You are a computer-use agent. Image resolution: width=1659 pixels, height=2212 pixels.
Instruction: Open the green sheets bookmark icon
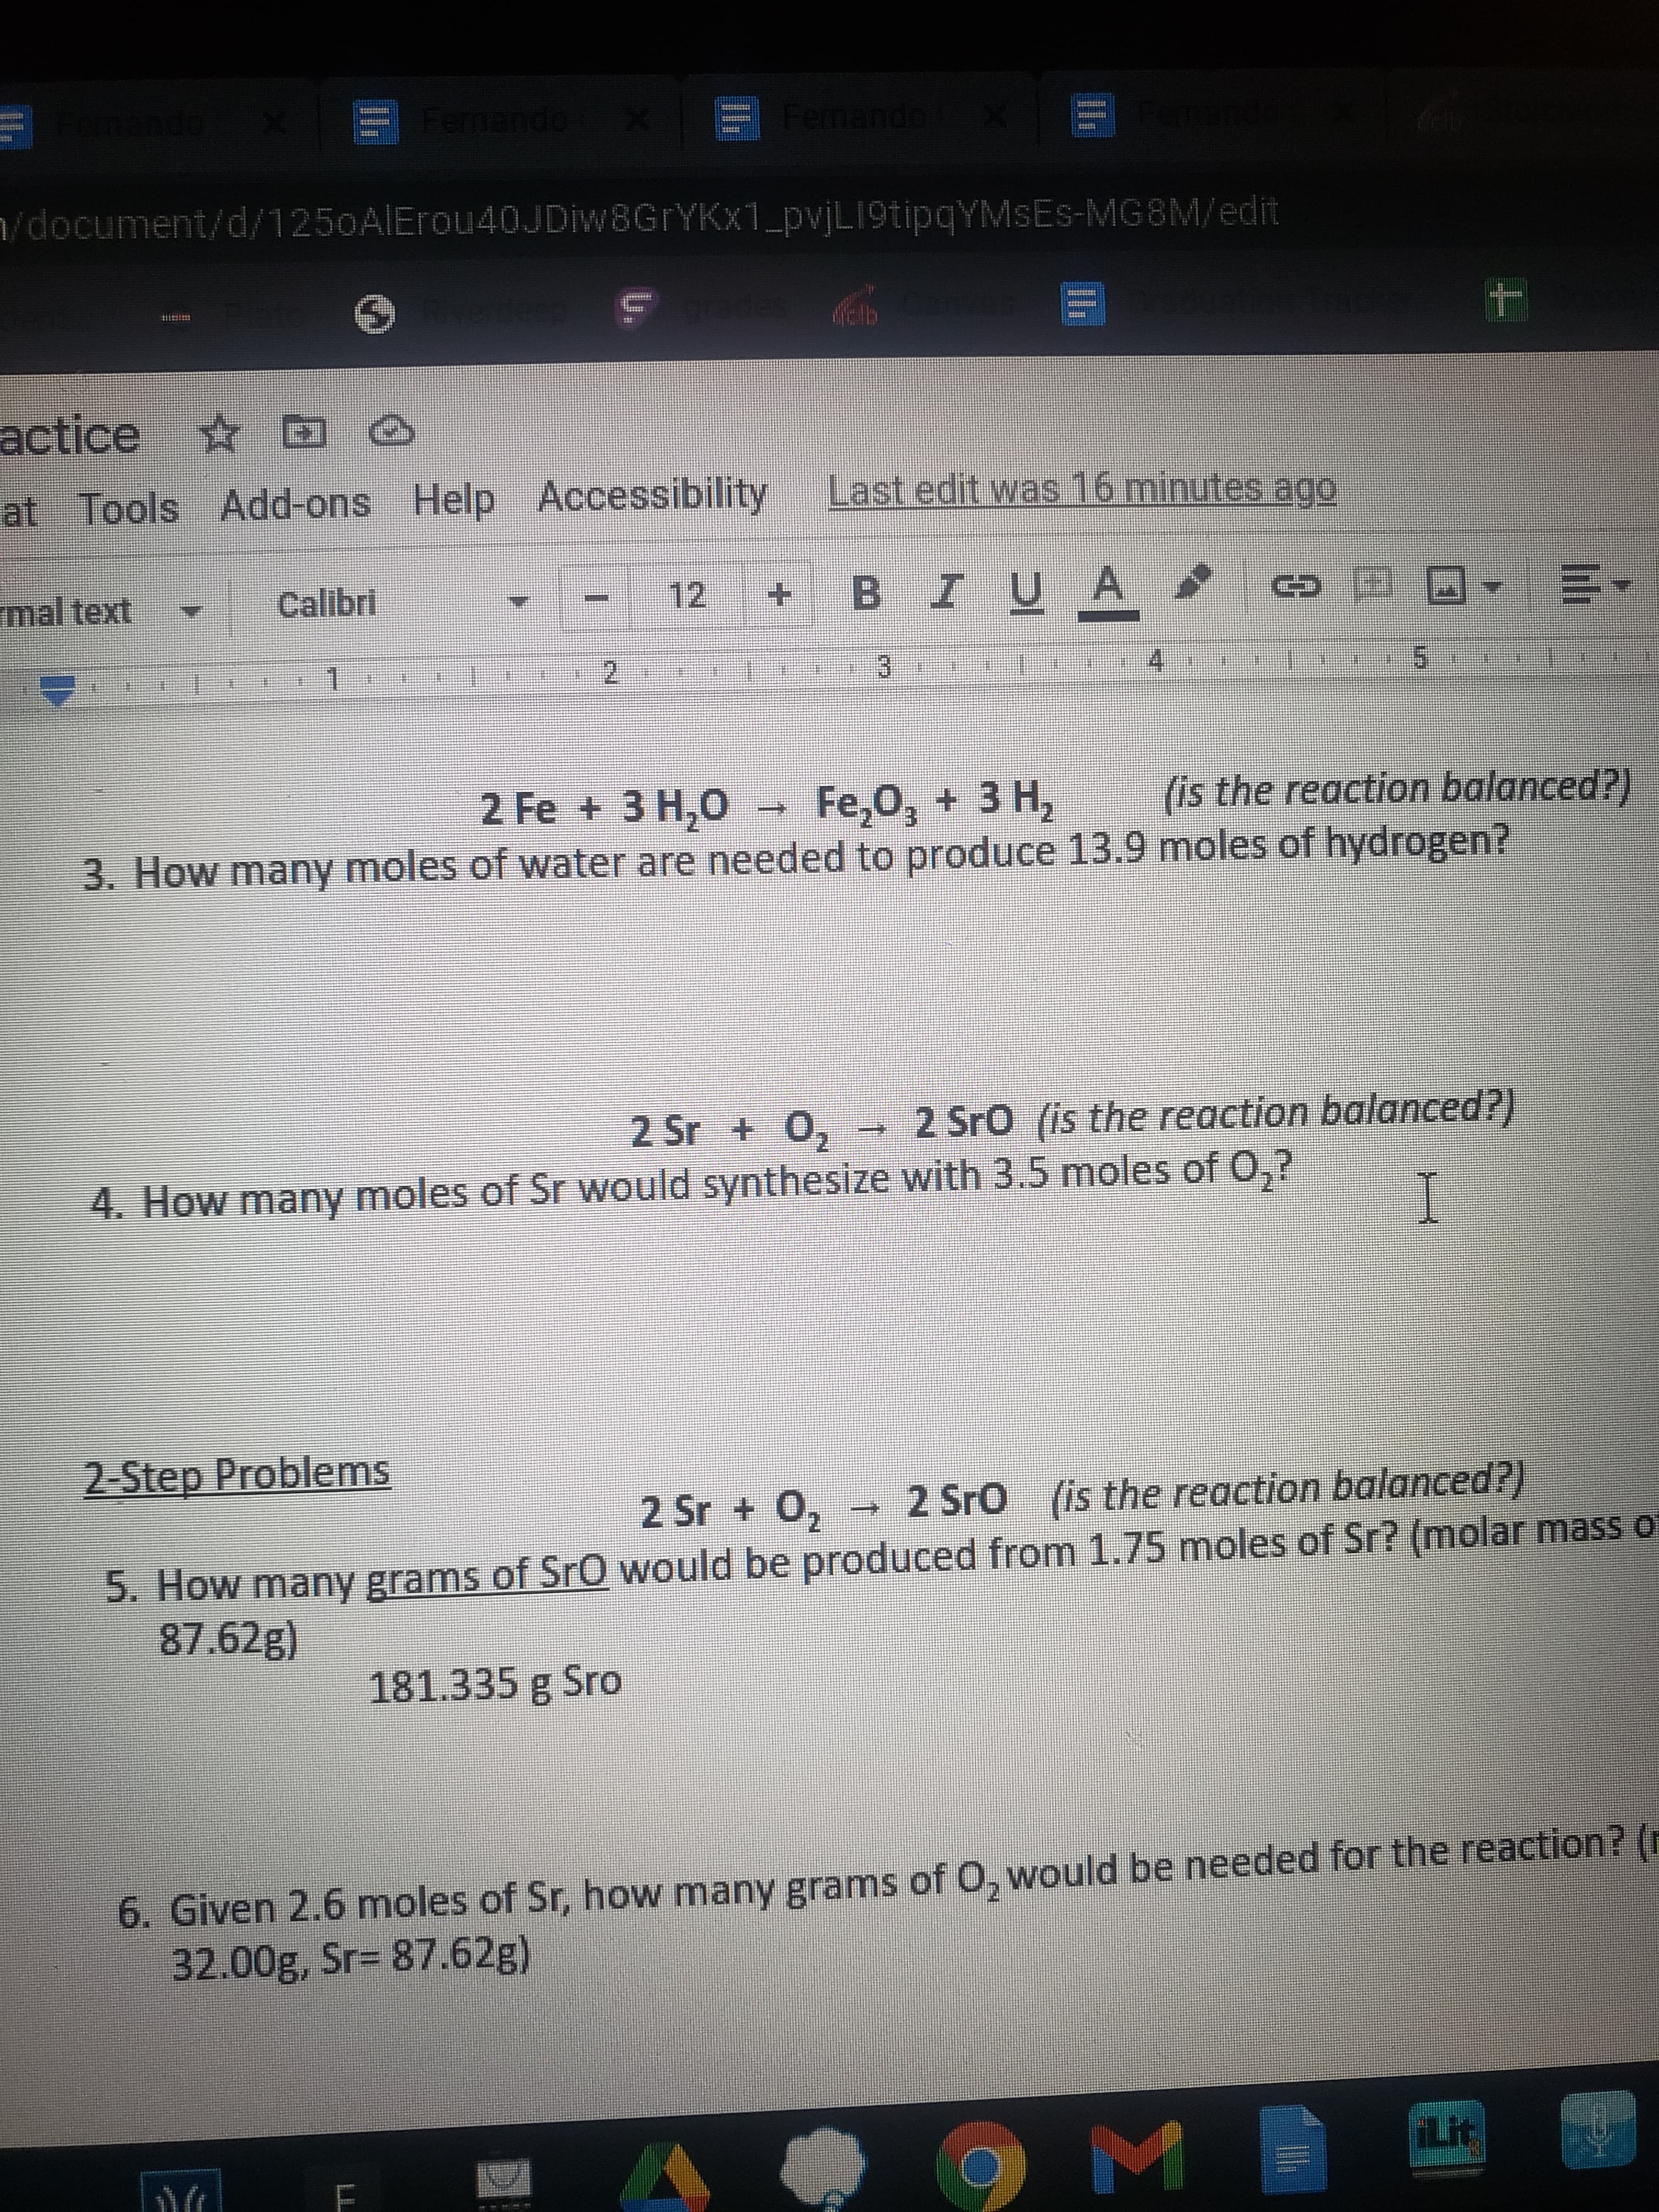click(x=1505, y=301)
